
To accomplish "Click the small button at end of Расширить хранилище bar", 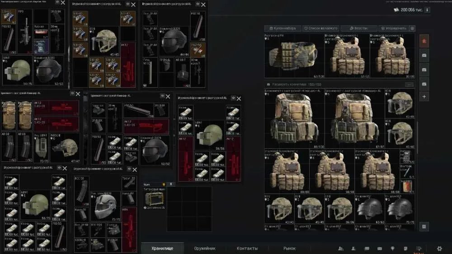I will coord(409,85).
